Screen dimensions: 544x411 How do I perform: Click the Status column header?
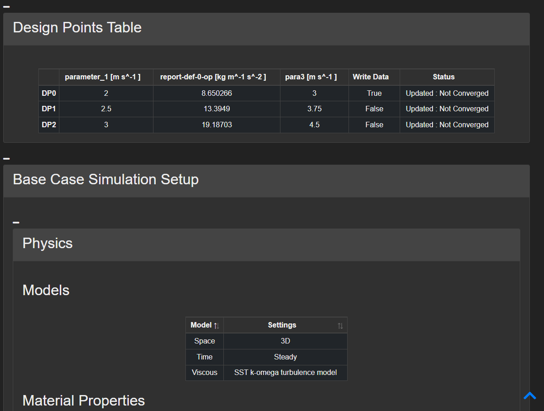click(x=447, y=77)
